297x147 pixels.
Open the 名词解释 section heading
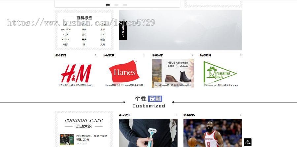(206, 55)
